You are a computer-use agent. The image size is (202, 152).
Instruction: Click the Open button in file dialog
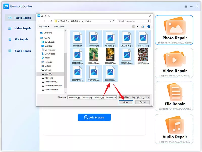(x=126, y=102)
